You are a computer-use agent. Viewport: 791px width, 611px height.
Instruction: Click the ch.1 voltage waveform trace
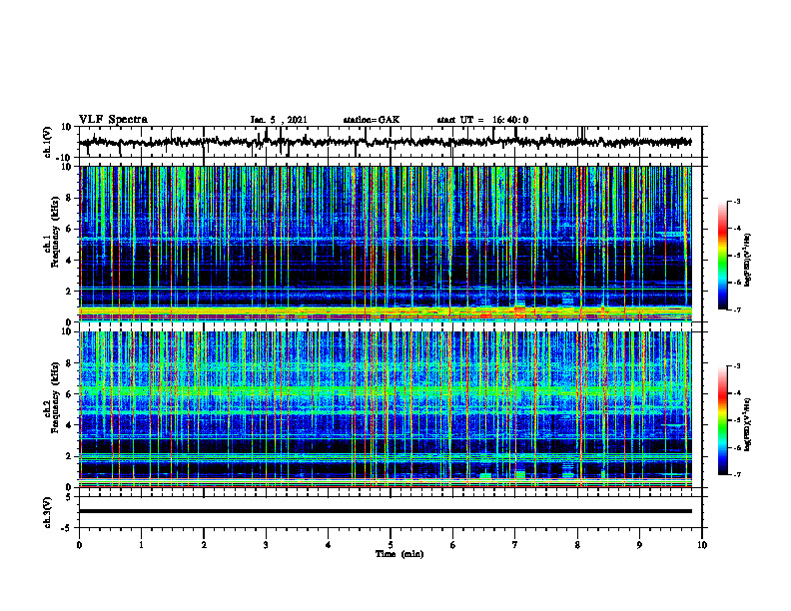[x=385, y=142]
